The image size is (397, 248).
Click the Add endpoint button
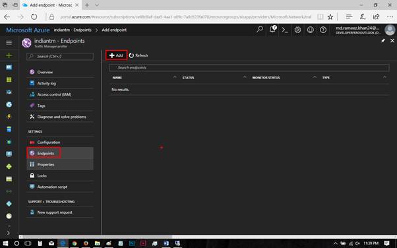(116, 55)
